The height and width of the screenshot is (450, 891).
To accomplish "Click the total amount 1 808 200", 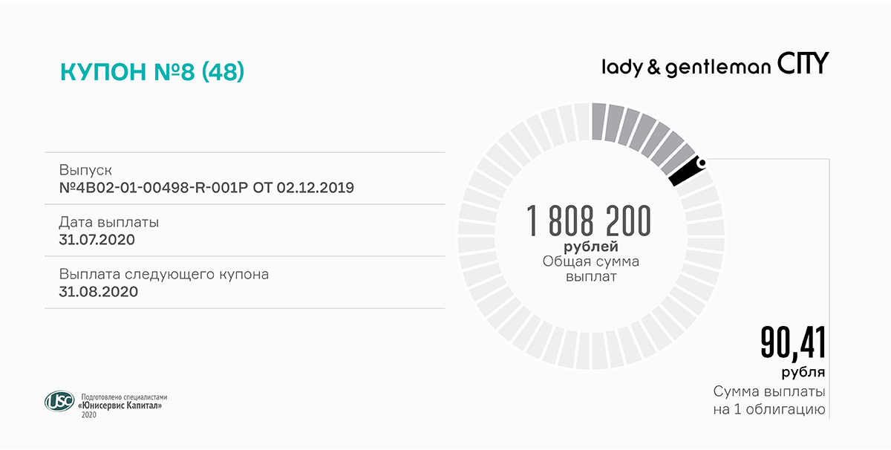I will tap(589, 221).
